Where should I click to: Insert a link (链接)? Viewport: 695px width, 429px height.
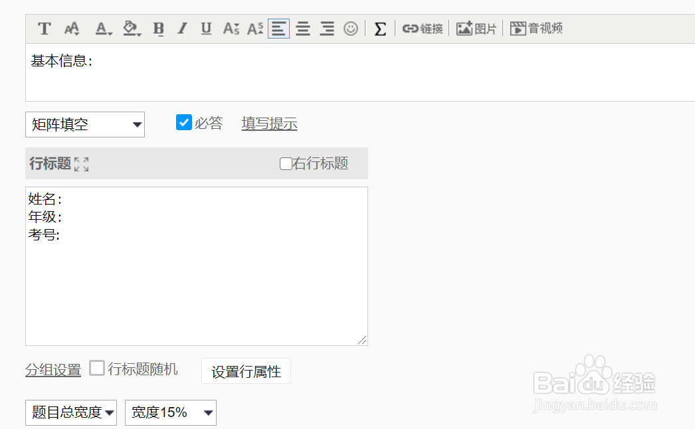click(423, 29)
